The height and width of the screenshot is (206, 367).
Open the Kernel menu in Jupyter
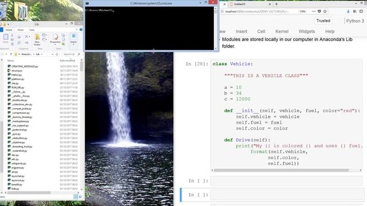point(282,31)
